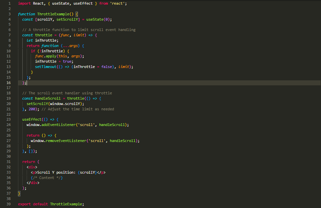Click line number 16 of the highlighted line
Screen dimensions: 321x208
pyautogui.click(x=8, y=83)
